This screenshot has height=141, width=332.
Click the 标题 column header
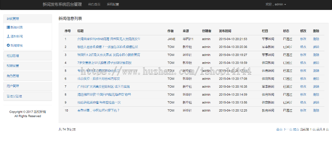tap(80, 31)
